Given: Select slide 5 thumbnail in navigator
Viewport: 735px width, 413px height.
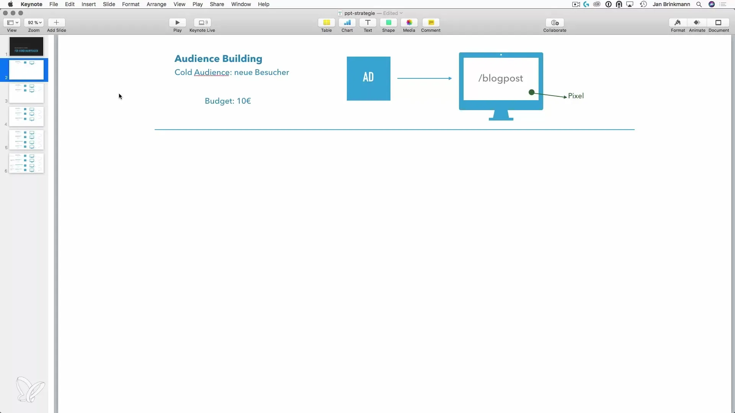Looking at the screenshot, I should (26, 140).
